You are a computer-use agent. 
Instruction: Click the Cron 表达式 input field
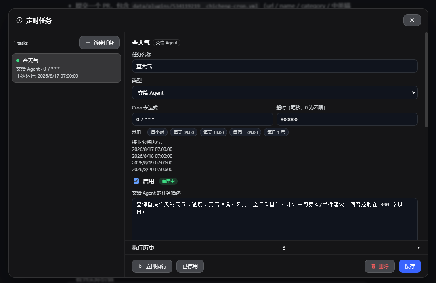(x=203, y=119)
